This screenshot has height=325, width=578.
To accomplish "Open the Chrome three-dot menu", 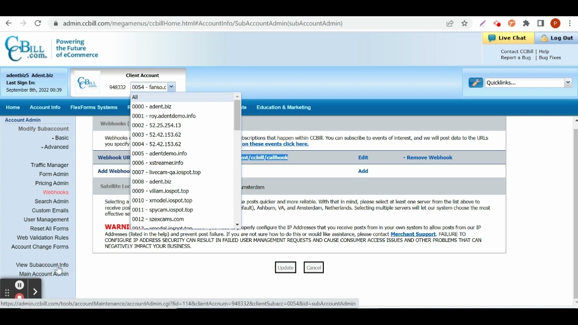I will tap(570, 23).
